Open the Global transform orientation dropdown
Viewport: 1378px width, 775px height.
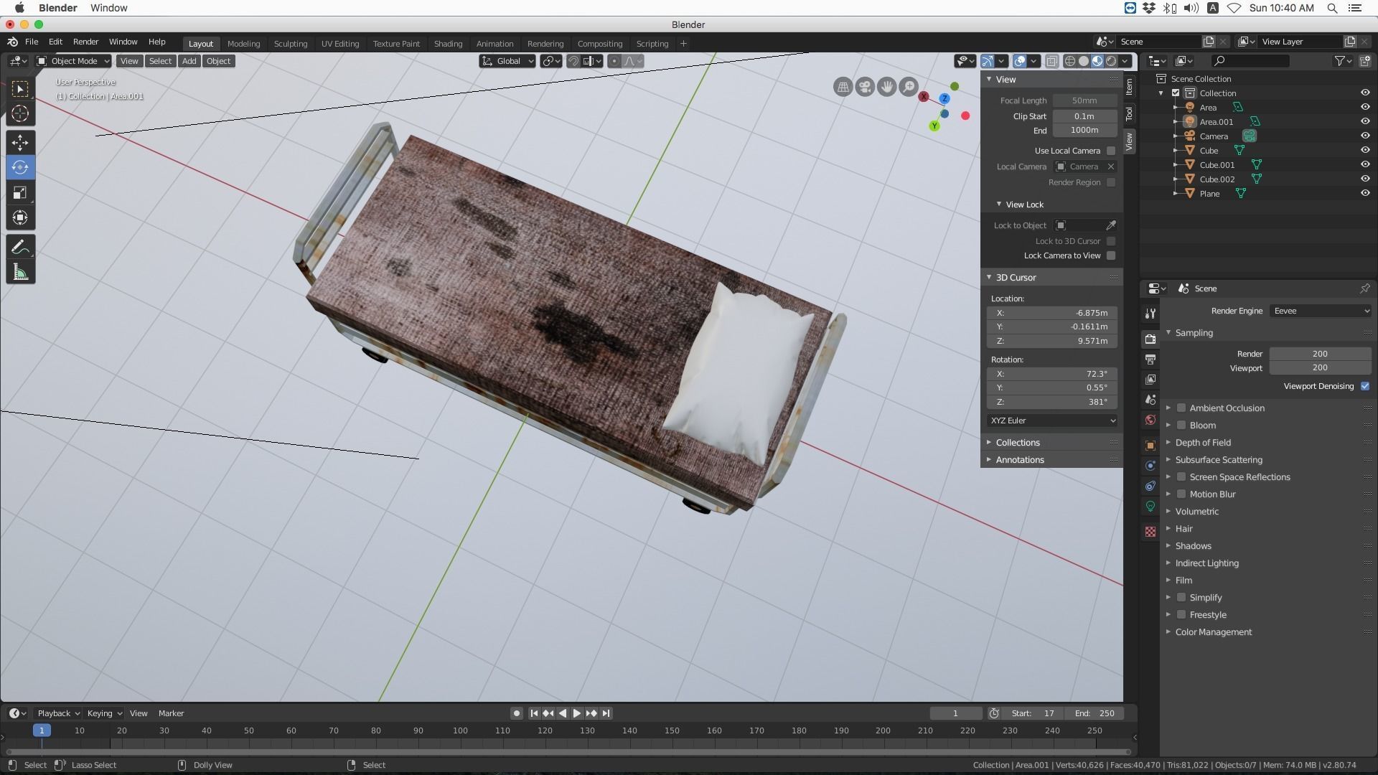click(x=507, y=61)
